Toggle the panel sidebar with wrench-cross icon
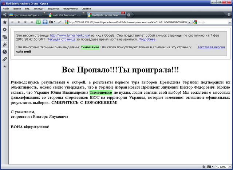This screenshot has height=170, width=233. click(x=4, y=15)
